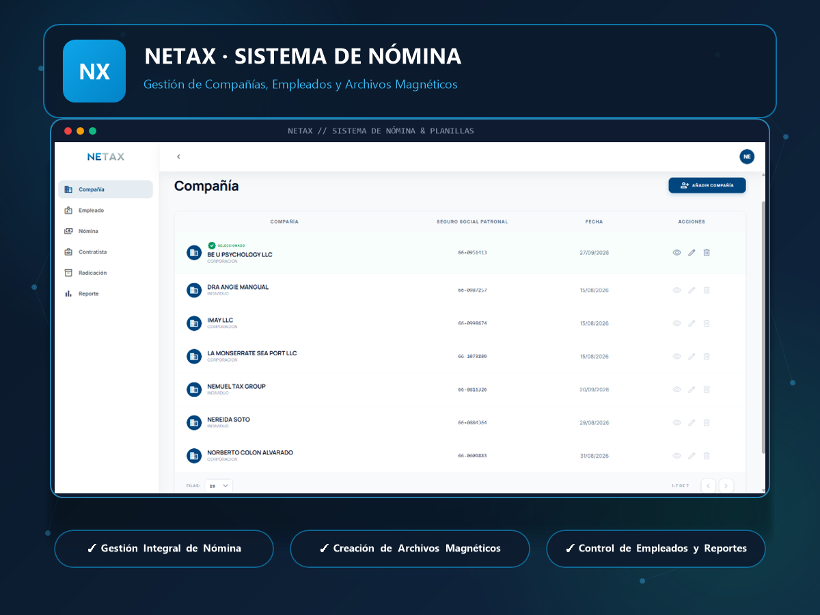Image resolution: width=820 pixels, height=615 pixels.
Task: Select company name IMAY LLC
Action: click(x=220, y=320)
